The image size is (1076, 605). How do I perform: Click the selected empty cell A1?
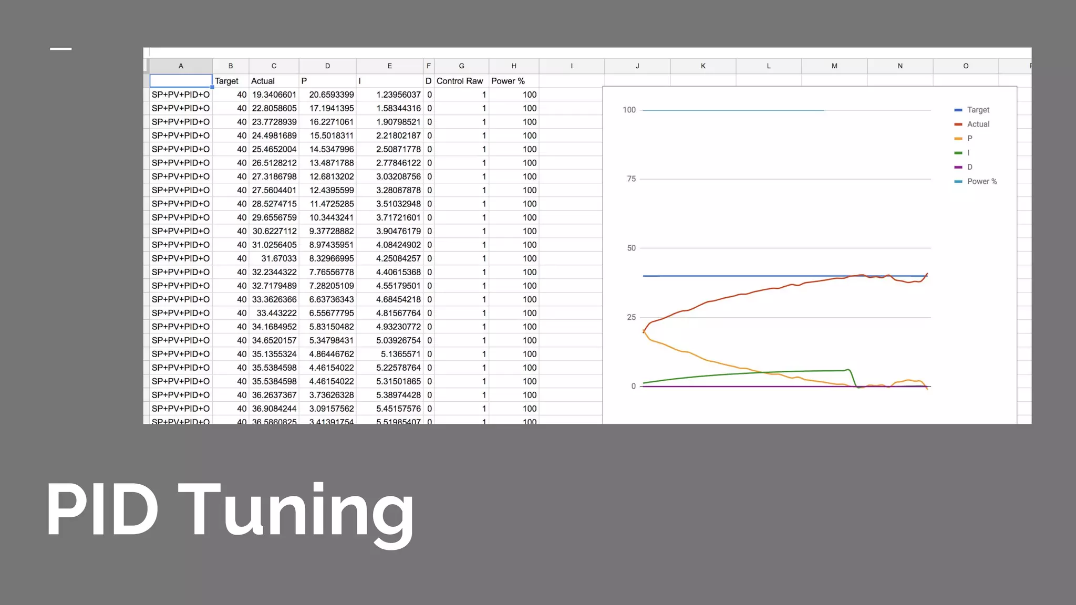coord(181,81)
